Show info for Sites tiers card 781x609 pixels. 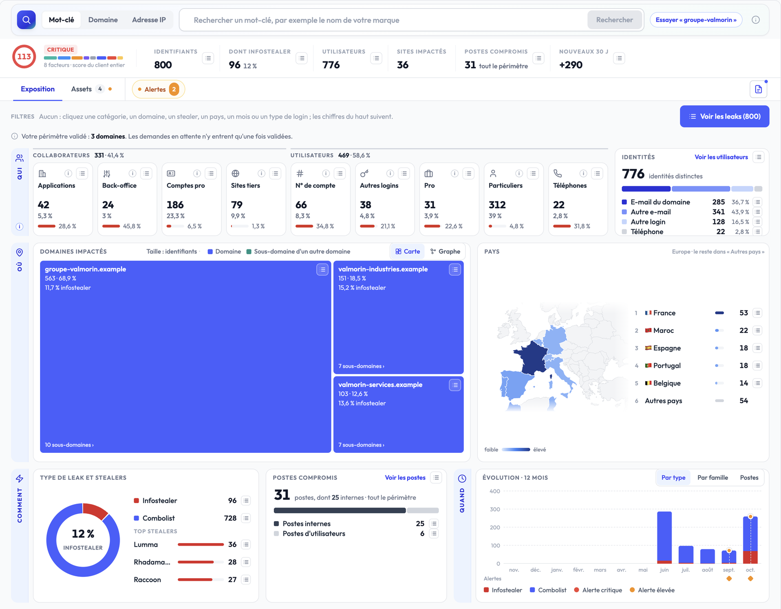262,174
